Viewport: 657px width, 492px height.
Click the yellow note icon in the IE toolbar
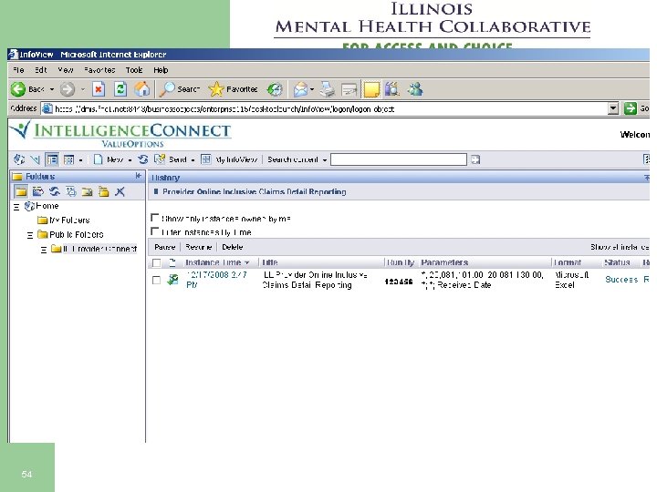[x=371, y=89]
